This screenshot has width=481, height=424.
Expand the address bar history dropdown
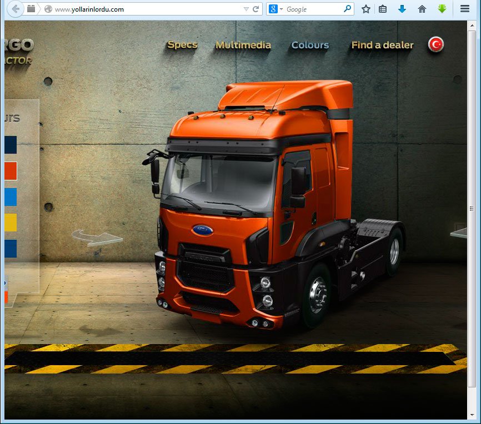pyautogui.click(x=246, y=9)
